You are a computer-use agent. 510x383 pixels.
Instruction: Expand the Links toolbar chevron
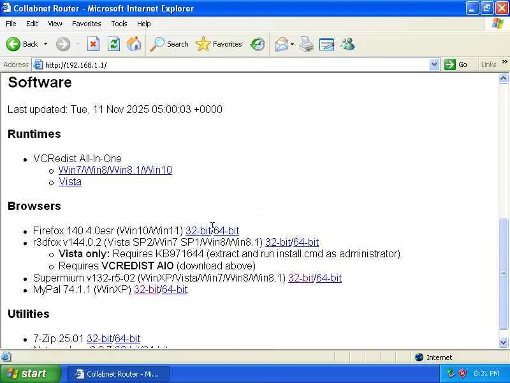[504, 62]
